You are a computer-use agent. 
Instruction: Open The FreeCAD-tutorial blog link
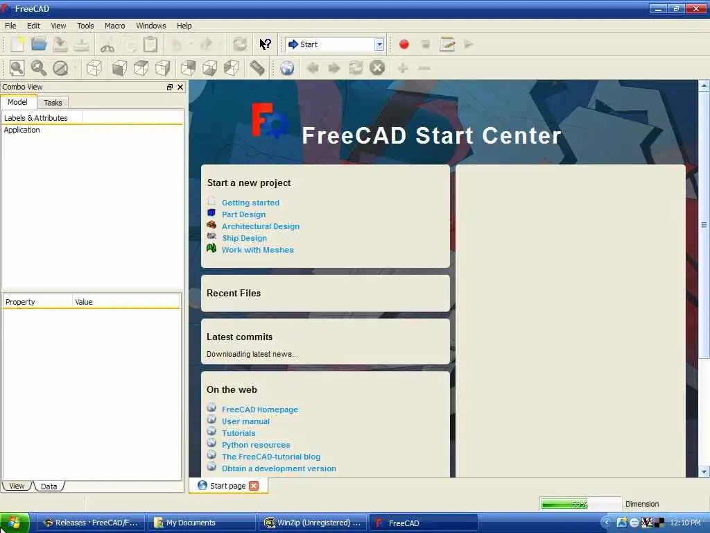[271, 457]
